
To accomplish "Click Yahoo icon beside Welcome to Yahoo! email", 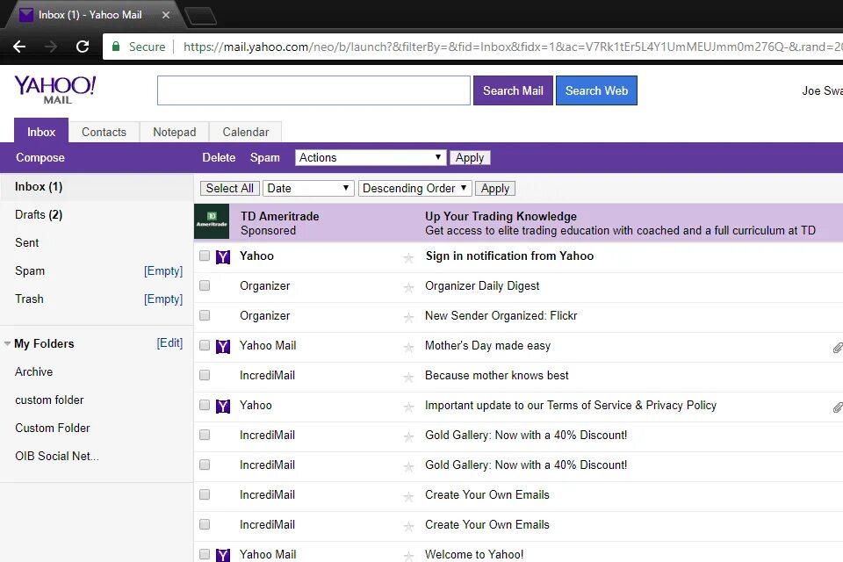I will 222,555.
